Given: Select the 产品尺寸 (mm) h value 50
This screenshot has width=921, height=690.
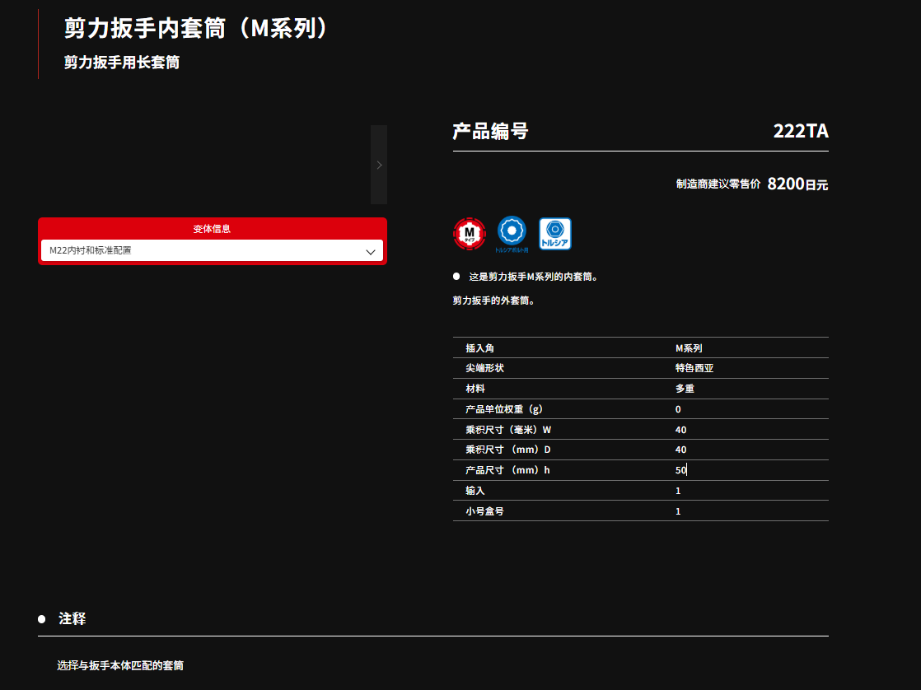Looking at the screenshot, I should (680, 470).
